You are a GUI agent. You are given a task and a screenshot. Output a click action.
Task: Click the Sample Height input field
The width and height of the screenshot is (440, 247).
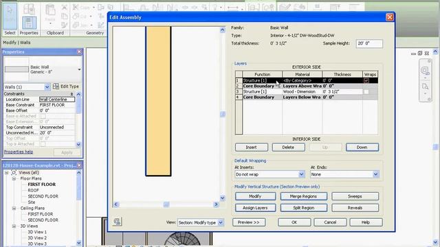[369, 44]
